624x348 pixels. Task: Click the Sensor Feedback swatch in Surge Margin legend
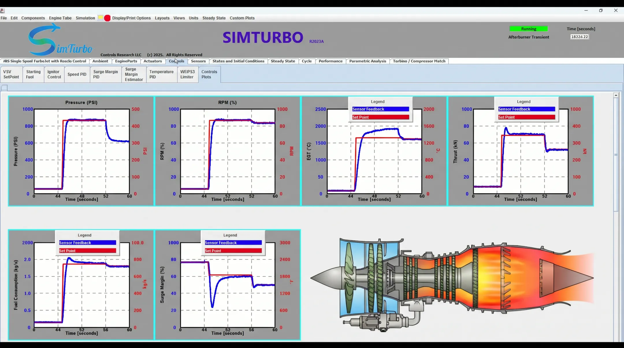click(233, 243)
